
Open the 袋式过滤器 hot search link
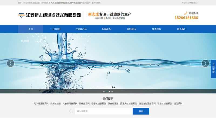[55, 104]
